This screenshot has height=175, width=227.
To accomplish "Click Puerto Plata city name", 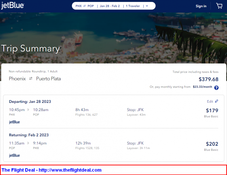I will [x=48, y=79].
